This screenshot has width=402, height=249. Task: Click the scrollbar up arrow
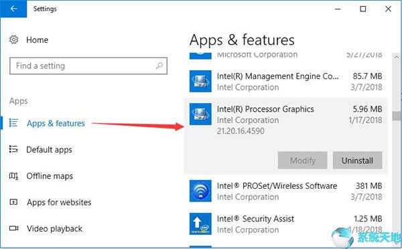tap(397, 57)
